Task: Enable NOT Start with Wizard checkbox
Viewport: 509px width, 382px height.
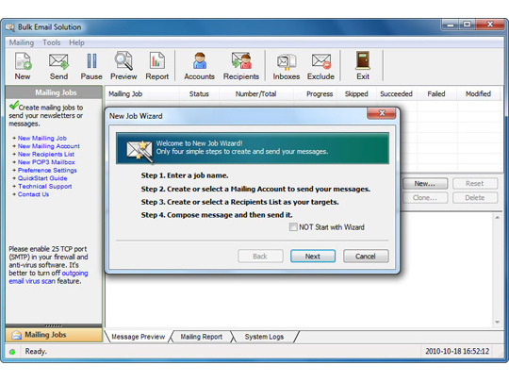Action: [293, 226]
